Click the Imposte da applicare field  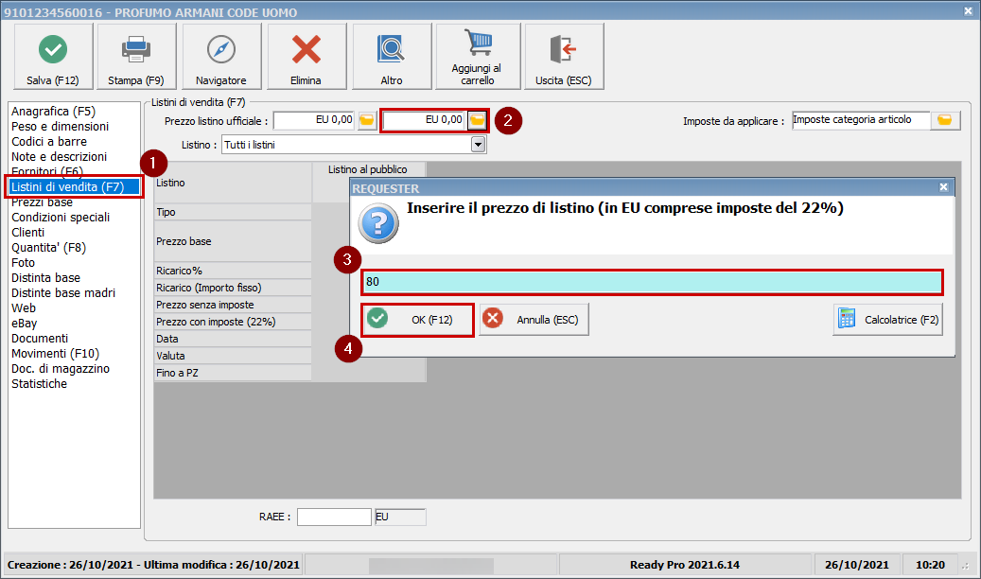click(861, 120)
